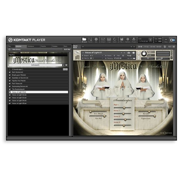
Task: Switch to the Database tab
Action: point(31,46)
